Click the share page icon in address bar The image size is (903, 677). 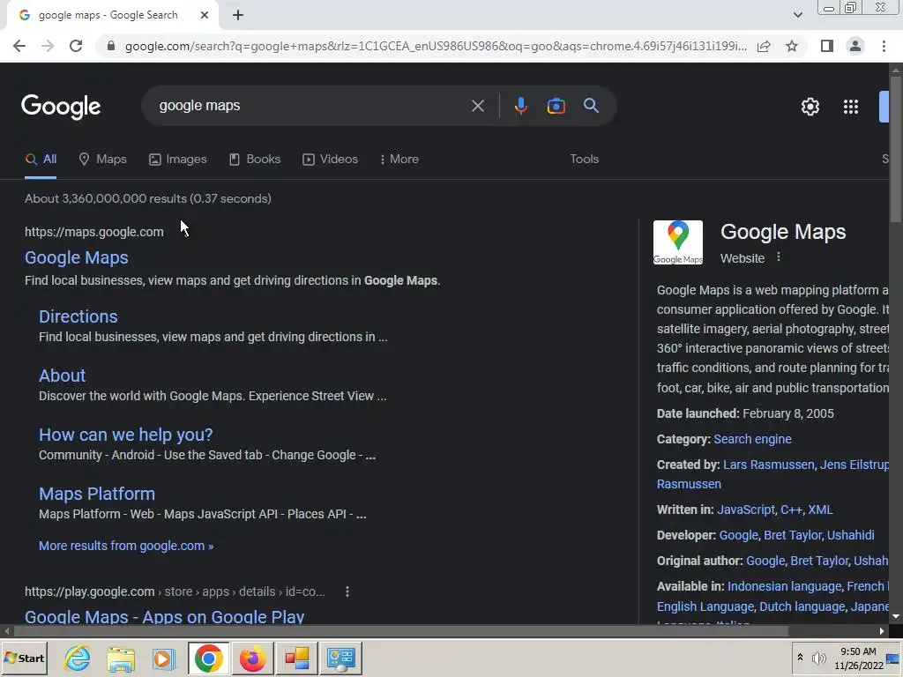tap(764, 46)
